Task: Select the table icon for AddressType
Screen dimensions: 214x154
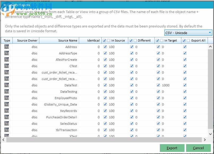Action: (7, 53)
